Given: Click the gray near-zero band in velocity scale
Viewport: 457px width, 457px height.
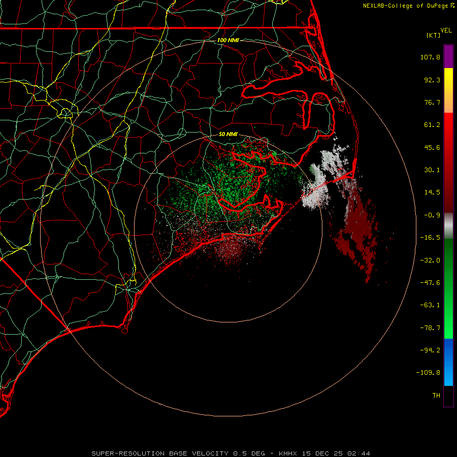Looking at the screenshot, I should pyautogui.click(x=448, y=226).
